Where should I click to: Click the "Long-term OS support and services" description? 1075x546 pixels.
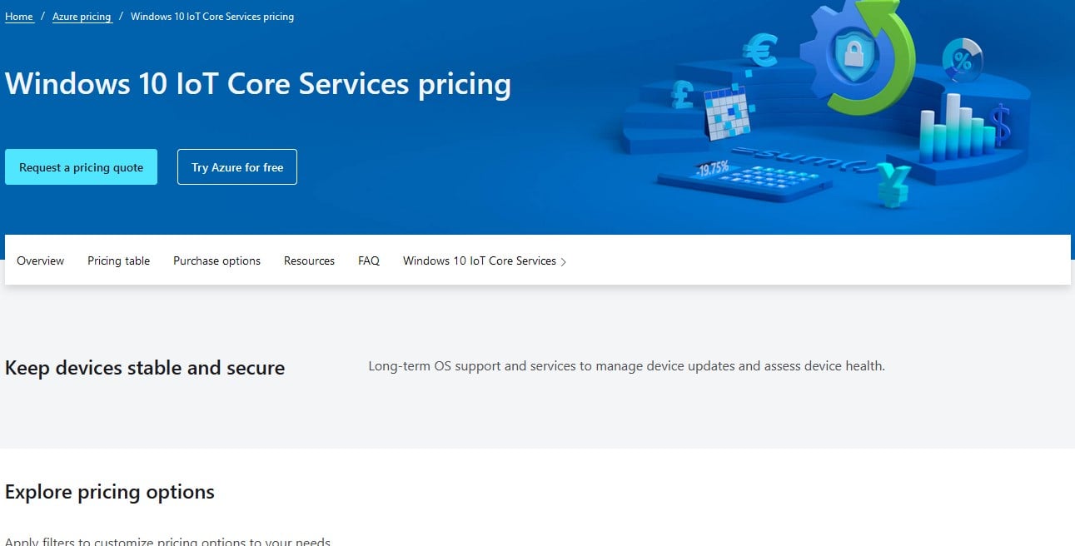[626, 365]
